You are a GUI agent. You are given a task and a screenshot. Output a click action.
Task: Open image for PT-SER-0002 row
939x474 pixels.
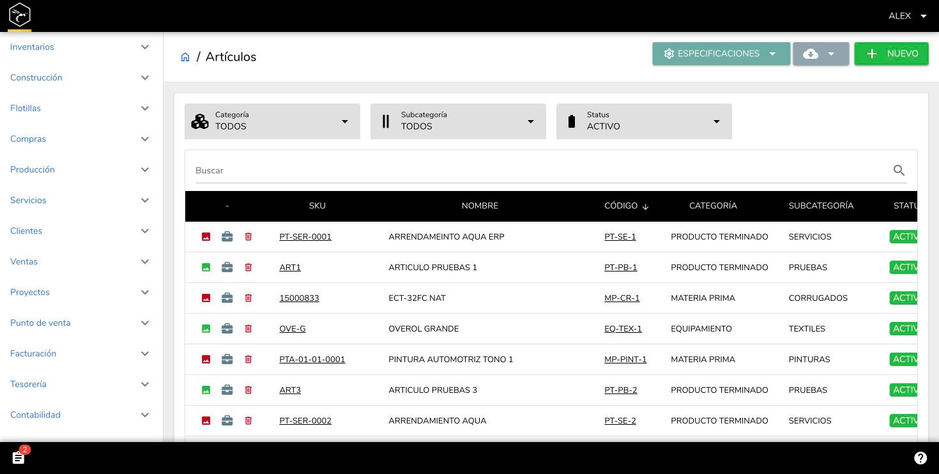pyautogui.click(x=206, y=421)
